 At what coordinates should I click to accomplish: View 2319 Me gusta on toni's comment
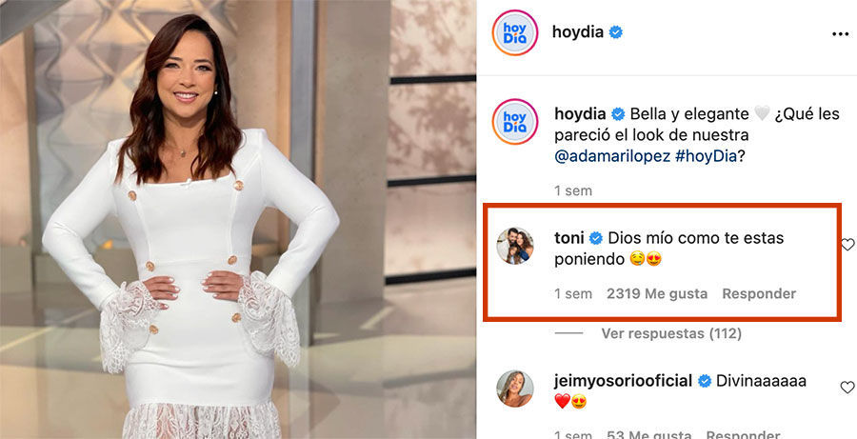point(657,293)
